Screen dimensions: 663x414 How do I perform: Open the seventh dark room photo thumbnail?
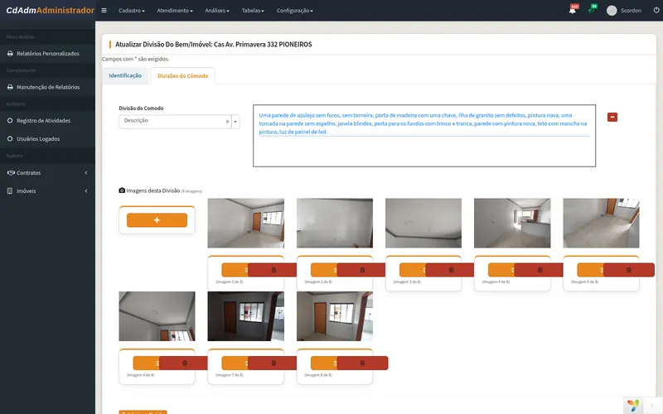click(x=245, y=316)
